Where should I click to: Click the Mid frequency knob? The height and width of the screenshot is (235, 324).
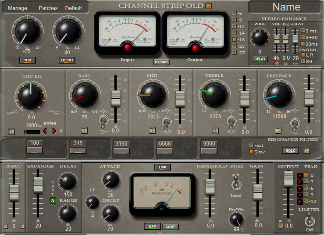coord(153,95)
